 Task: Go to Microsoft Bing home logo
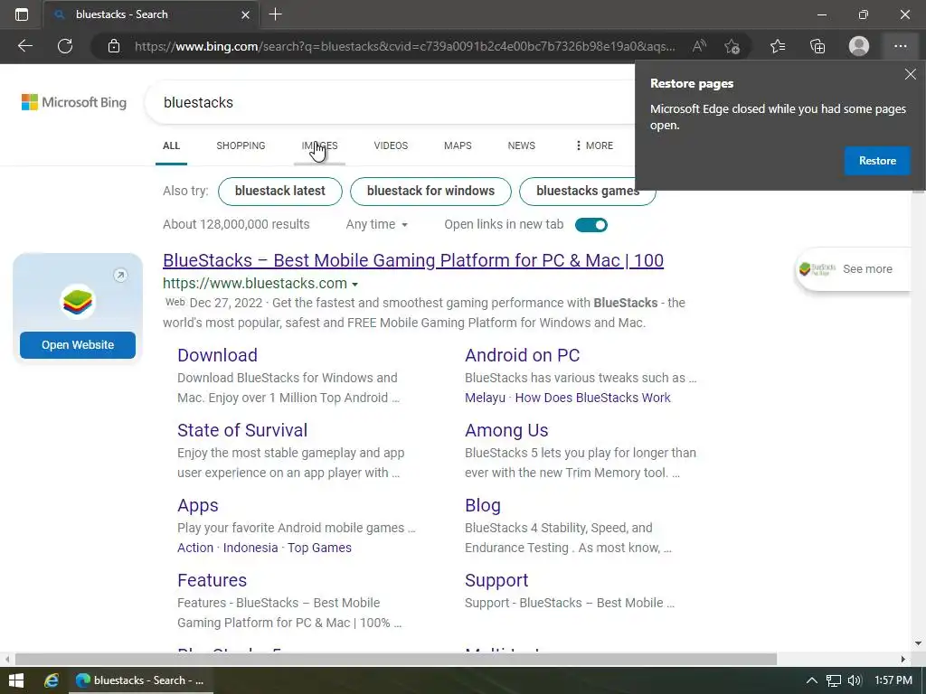[74, 102]
